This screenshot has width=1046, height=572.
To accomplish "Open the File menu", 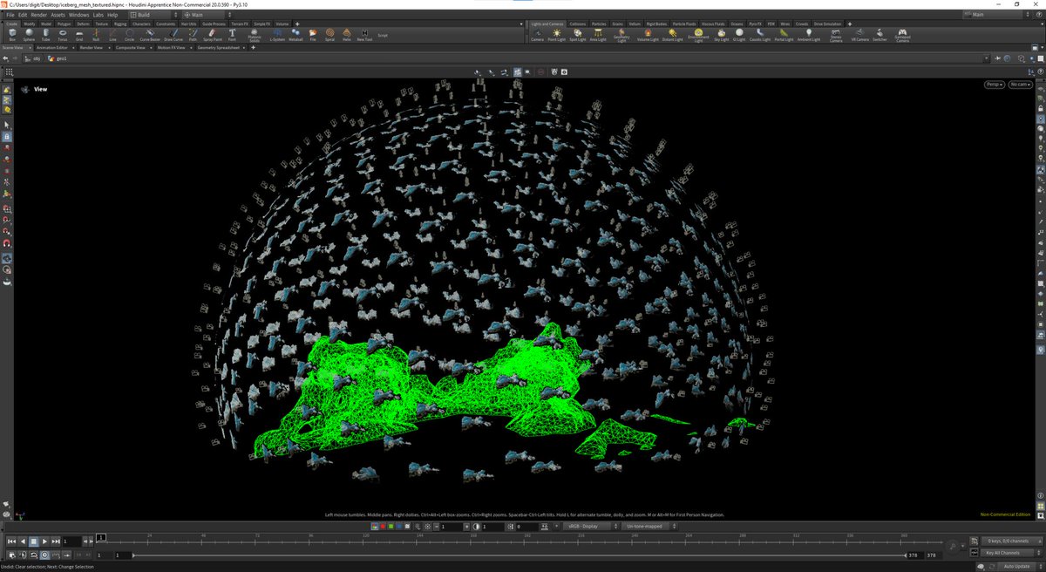I will click(x=10, y=15).
